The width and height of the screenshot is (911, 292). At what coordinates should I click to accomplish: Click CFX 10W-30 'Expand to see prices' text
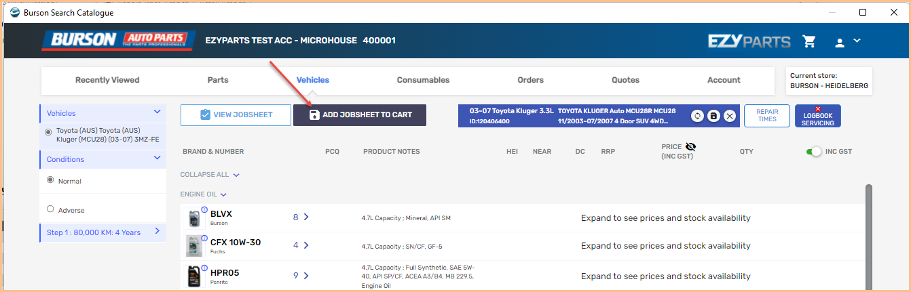pyautogui.click(x=666, y=246)
